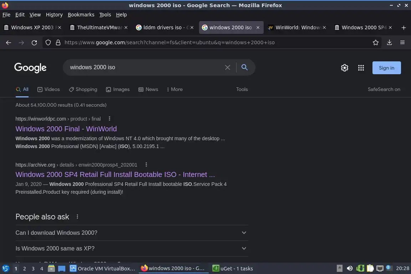The height and width of the screenshot is (274, 411).
Task: Open the Bookmarks menu
Action: pyautogui.click(x=81, y=15)
